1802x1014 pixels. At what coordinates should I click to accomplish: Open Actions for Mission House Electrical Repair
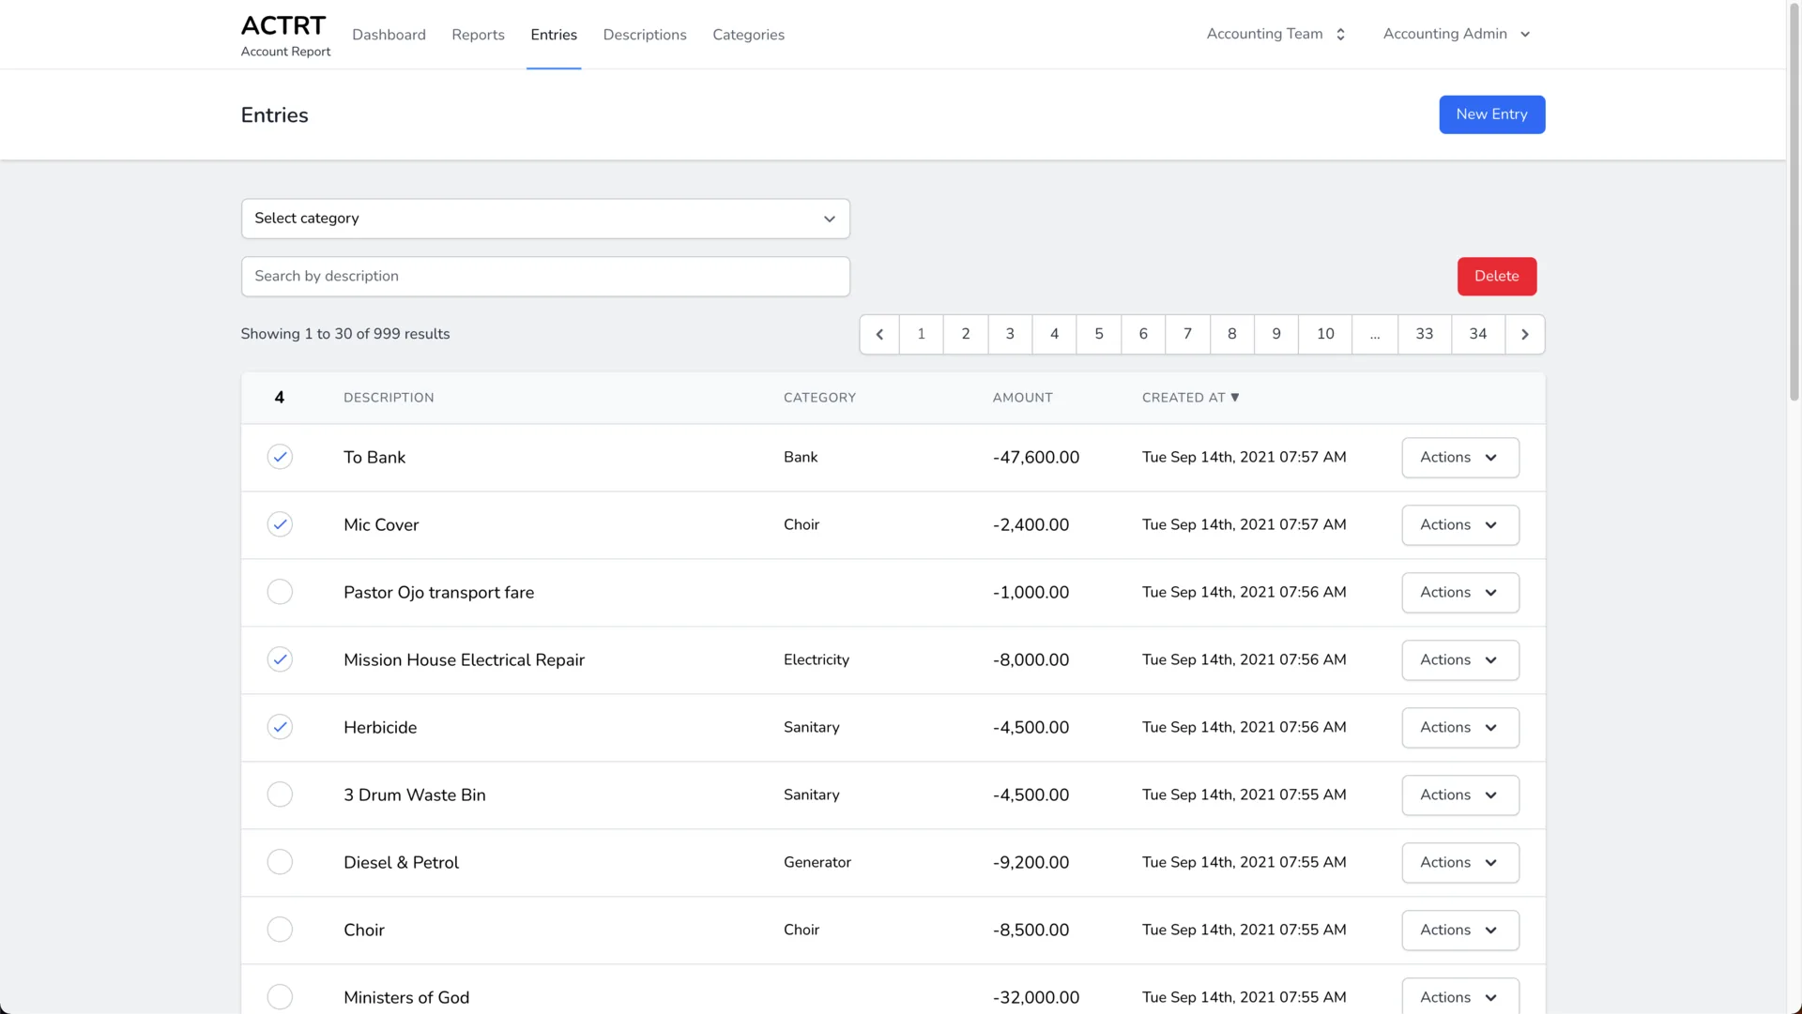click(1460, 660)
